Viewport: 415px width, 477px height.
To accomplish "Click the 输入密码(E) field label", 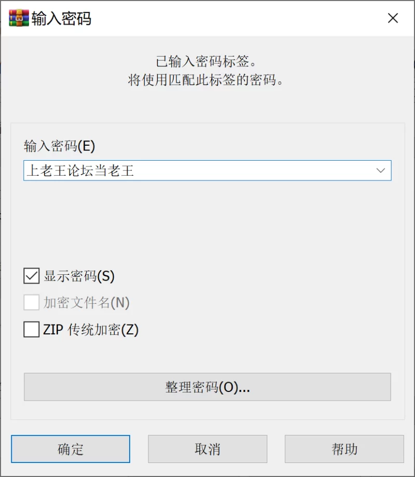I will click(60, 146).
